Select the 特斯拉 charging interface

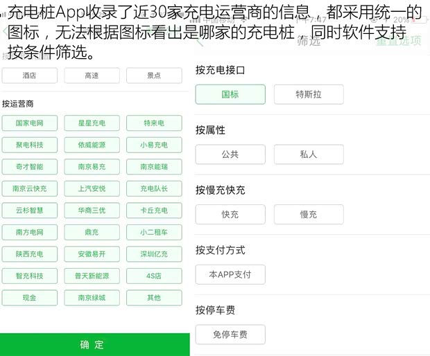coord(309,94)
